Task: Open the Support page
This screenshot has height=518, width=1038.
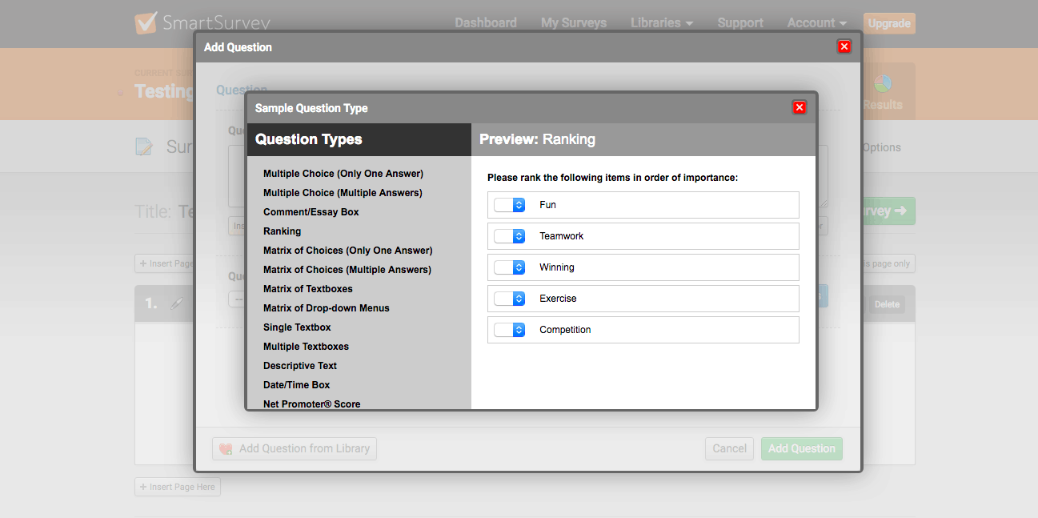Action: [x=740, y=23]
